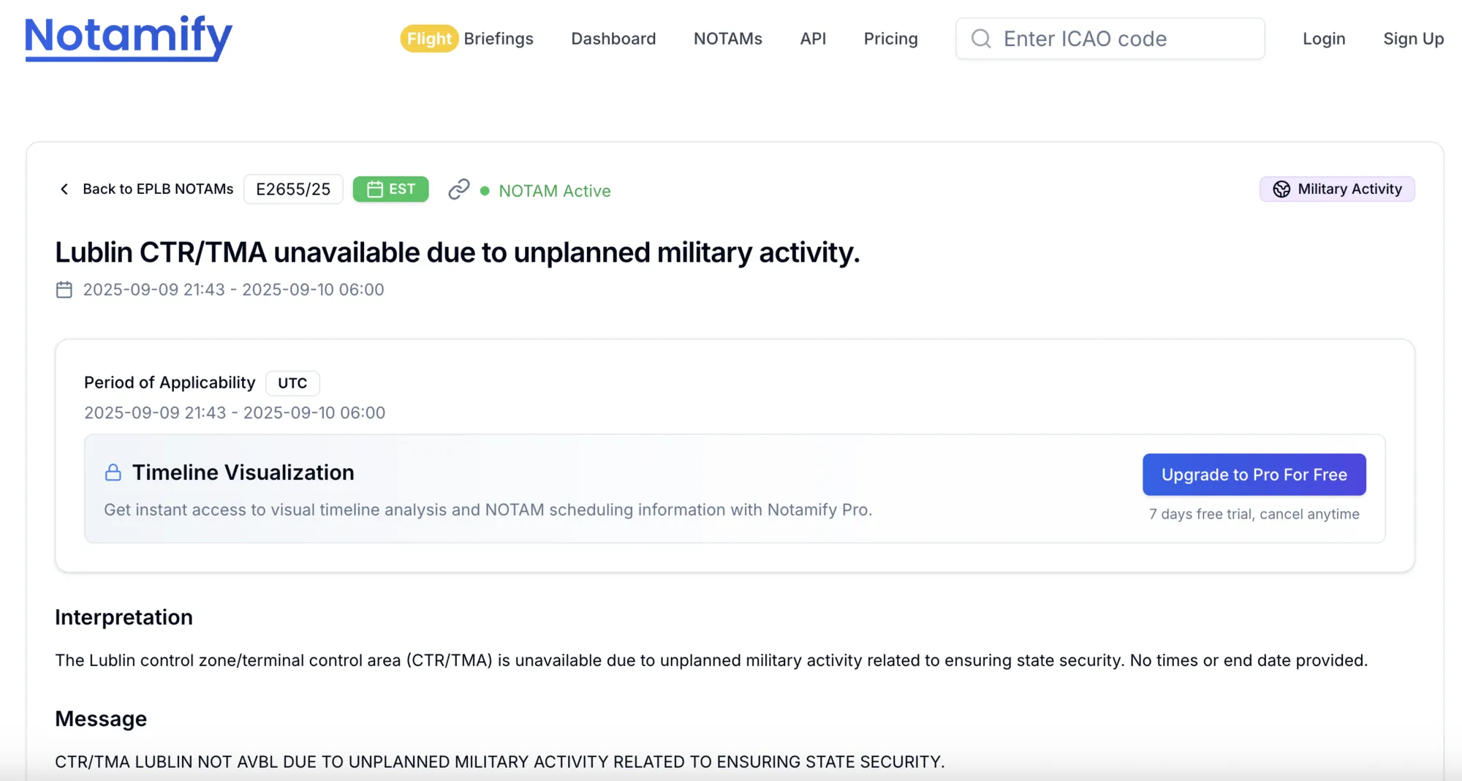Click the calendar icon beside date range
This screenshot has width=1462, height=781.
64,290
